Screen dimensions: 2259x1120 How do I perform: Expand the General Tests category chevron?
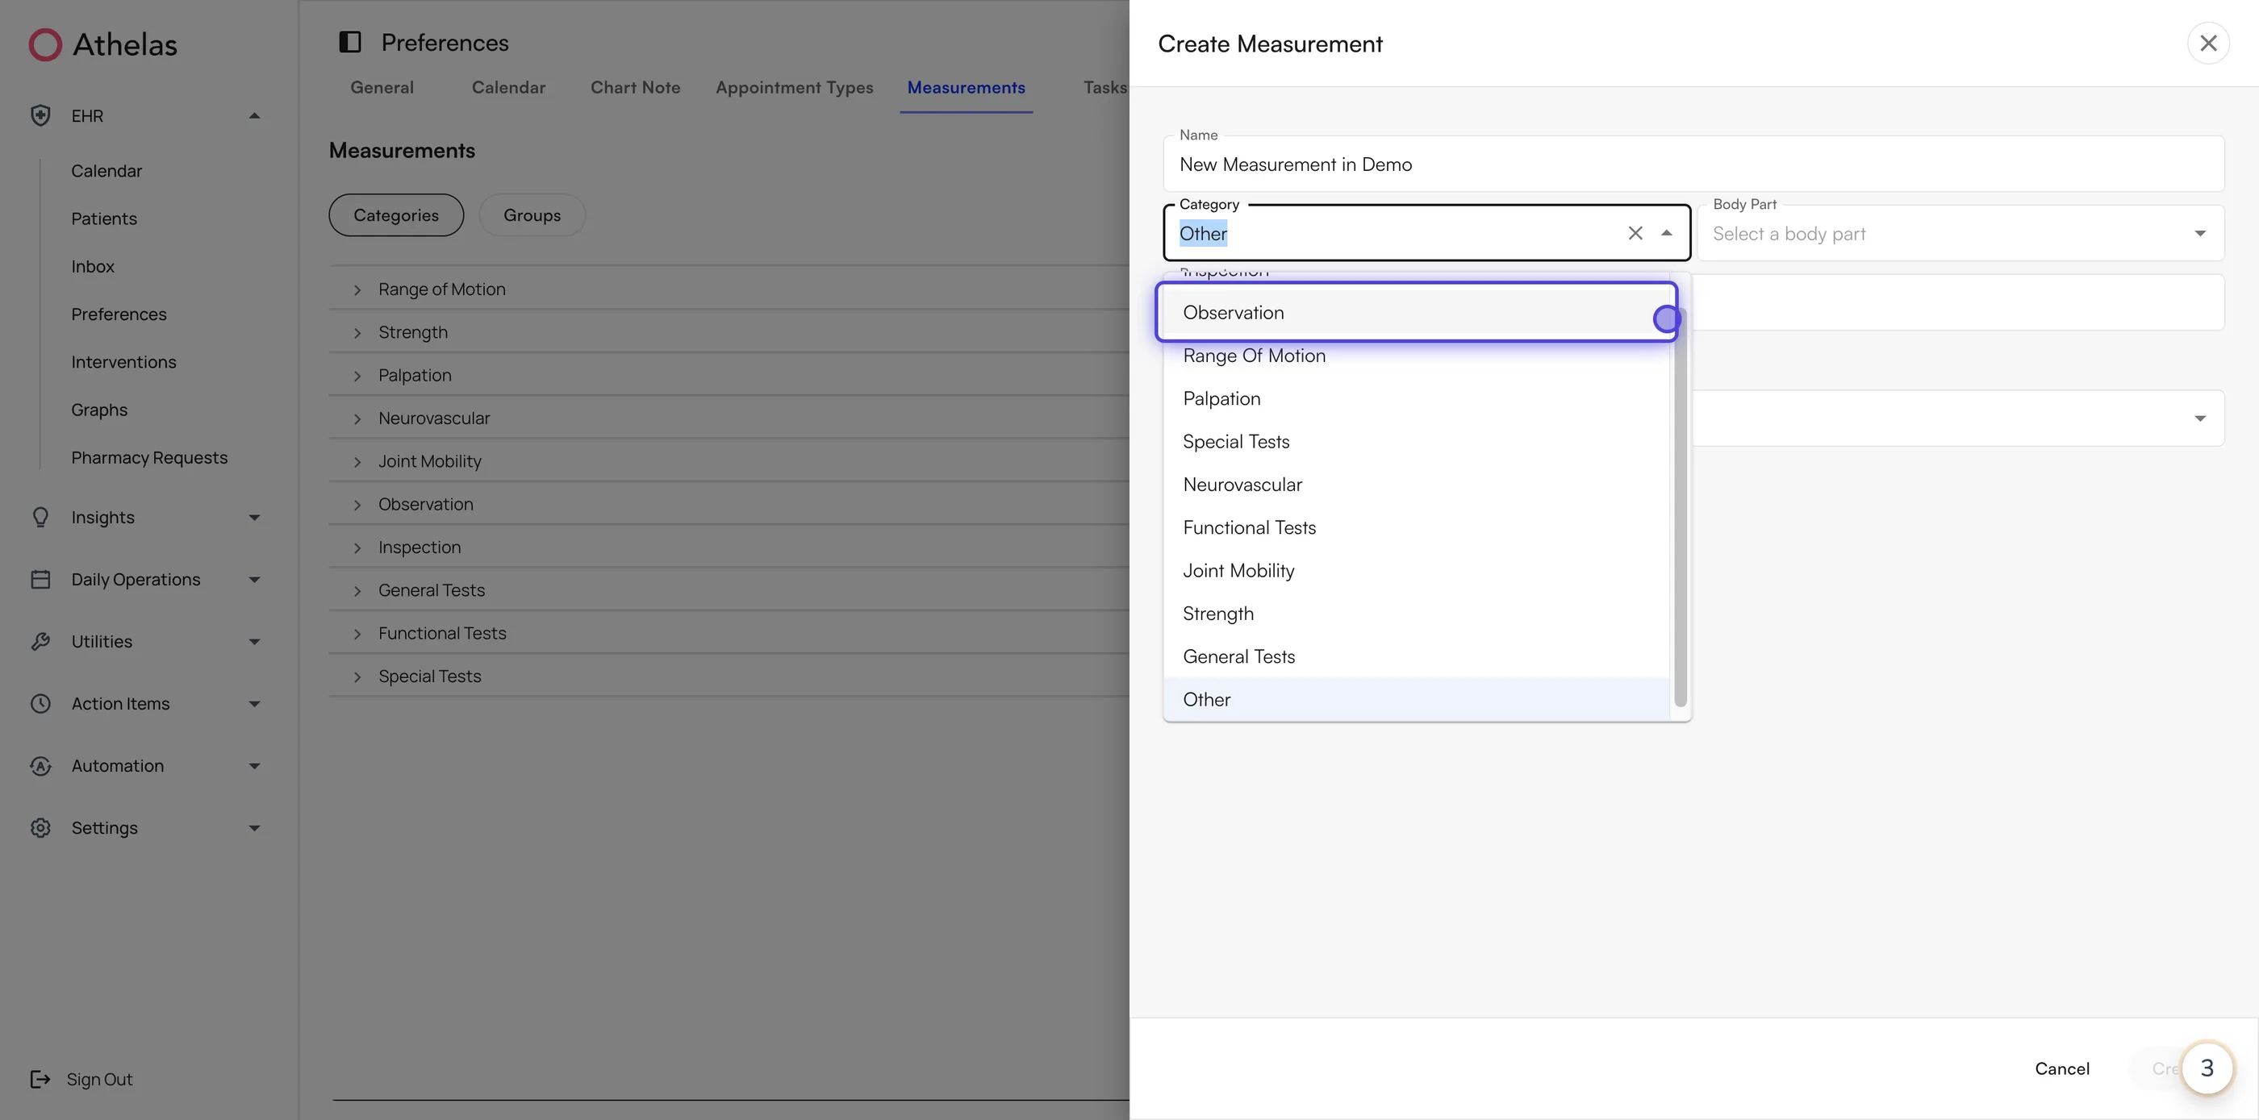357,589
